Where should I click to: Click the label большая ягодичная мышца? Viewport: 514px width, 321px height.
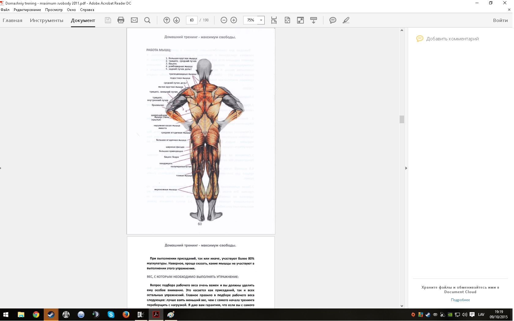click(171, 140)
